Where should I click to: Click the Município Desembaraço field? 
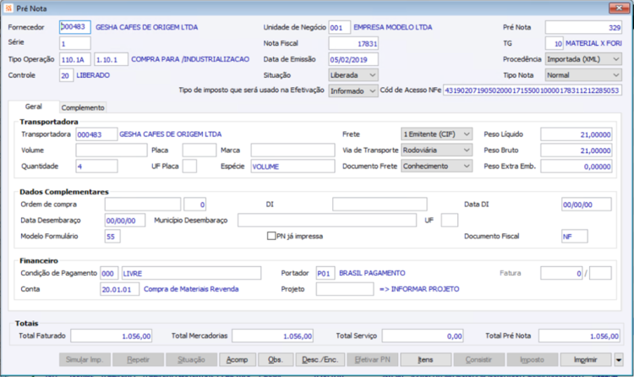point(327,221)
